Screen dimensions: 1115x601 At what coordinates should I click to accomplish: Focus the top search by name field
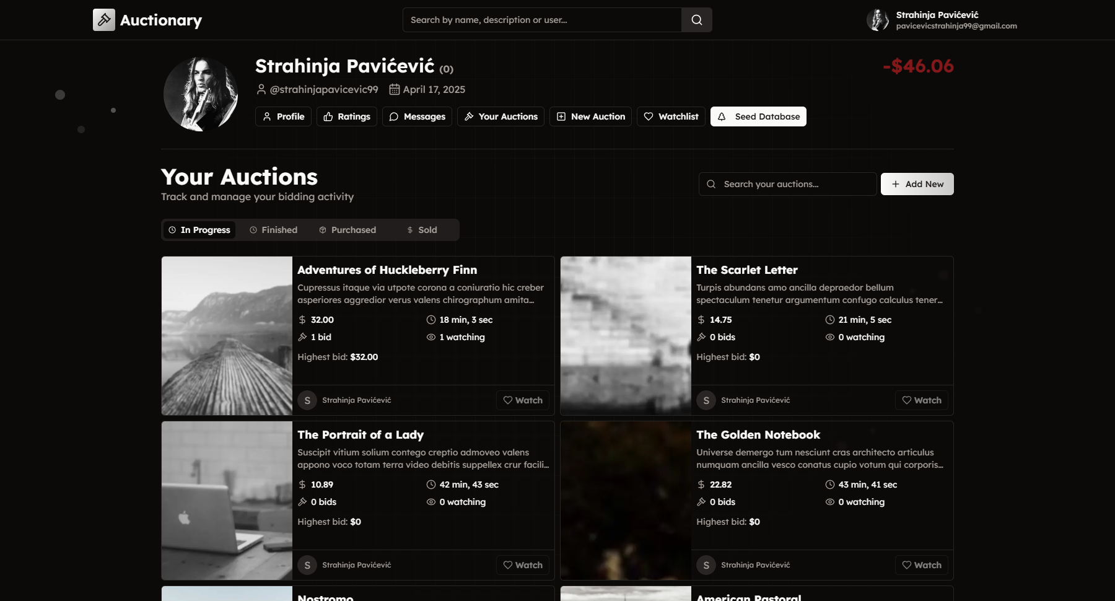click(x=542, y=20)
